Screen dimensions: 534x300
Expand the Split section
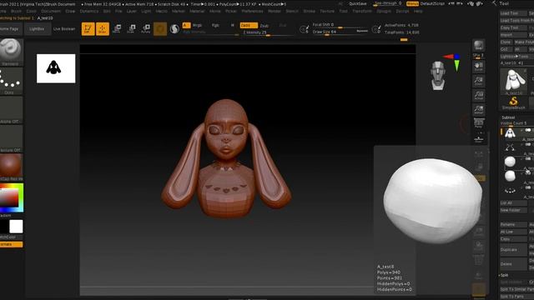pos(504,275)
